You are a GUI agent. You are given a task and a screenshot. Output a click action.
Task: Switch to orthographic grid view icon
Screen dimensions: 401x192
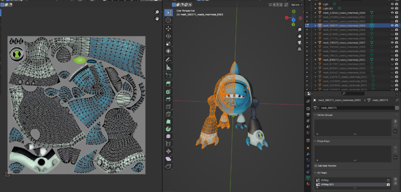300,49
